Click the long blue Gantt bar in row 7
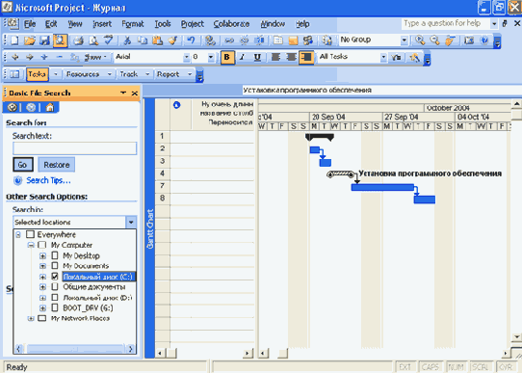The height and width of the screenshot is (373, 522). click(x=382, y=187)
